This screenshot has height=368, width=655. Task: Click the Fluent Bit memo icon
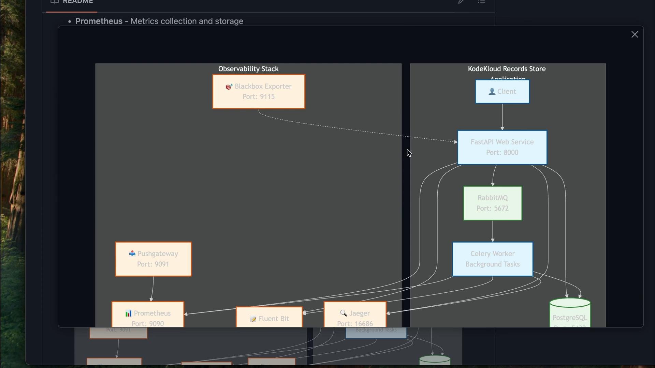click(x=253, y=319)
